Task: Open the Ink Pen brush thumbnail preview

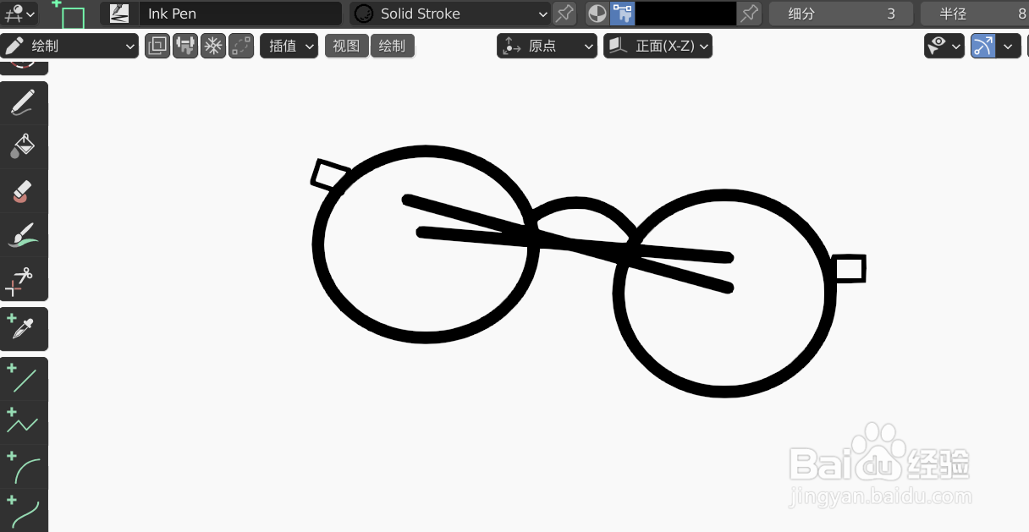Action: coord(119,14)
